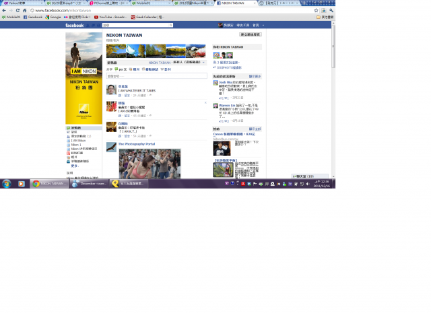The height and width of the screenshot is (313, 431).
Task: Open the wall filter dropdown next to NIKON TAIWAN
Action: pyautogui.click(x=203, y=63)
